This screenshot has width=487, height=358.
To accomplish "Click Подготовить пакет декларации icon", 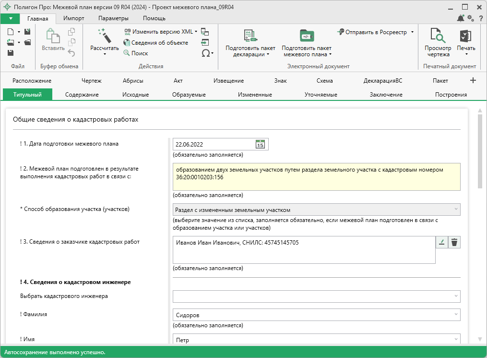I will click(x=250, y=36).
